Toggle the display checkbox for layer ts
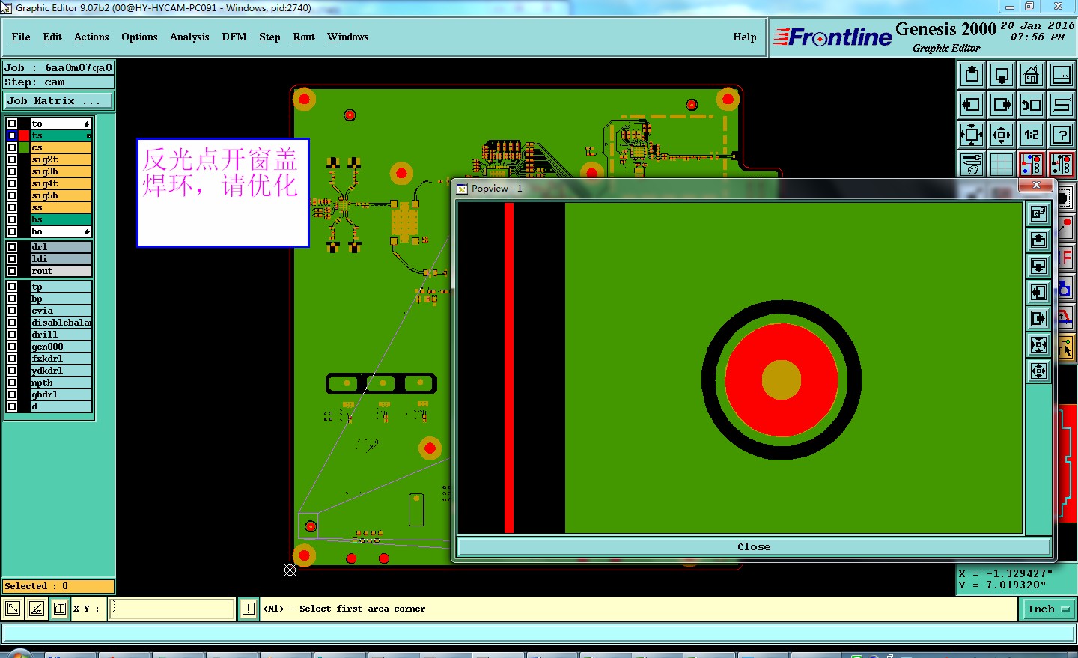 12,135
